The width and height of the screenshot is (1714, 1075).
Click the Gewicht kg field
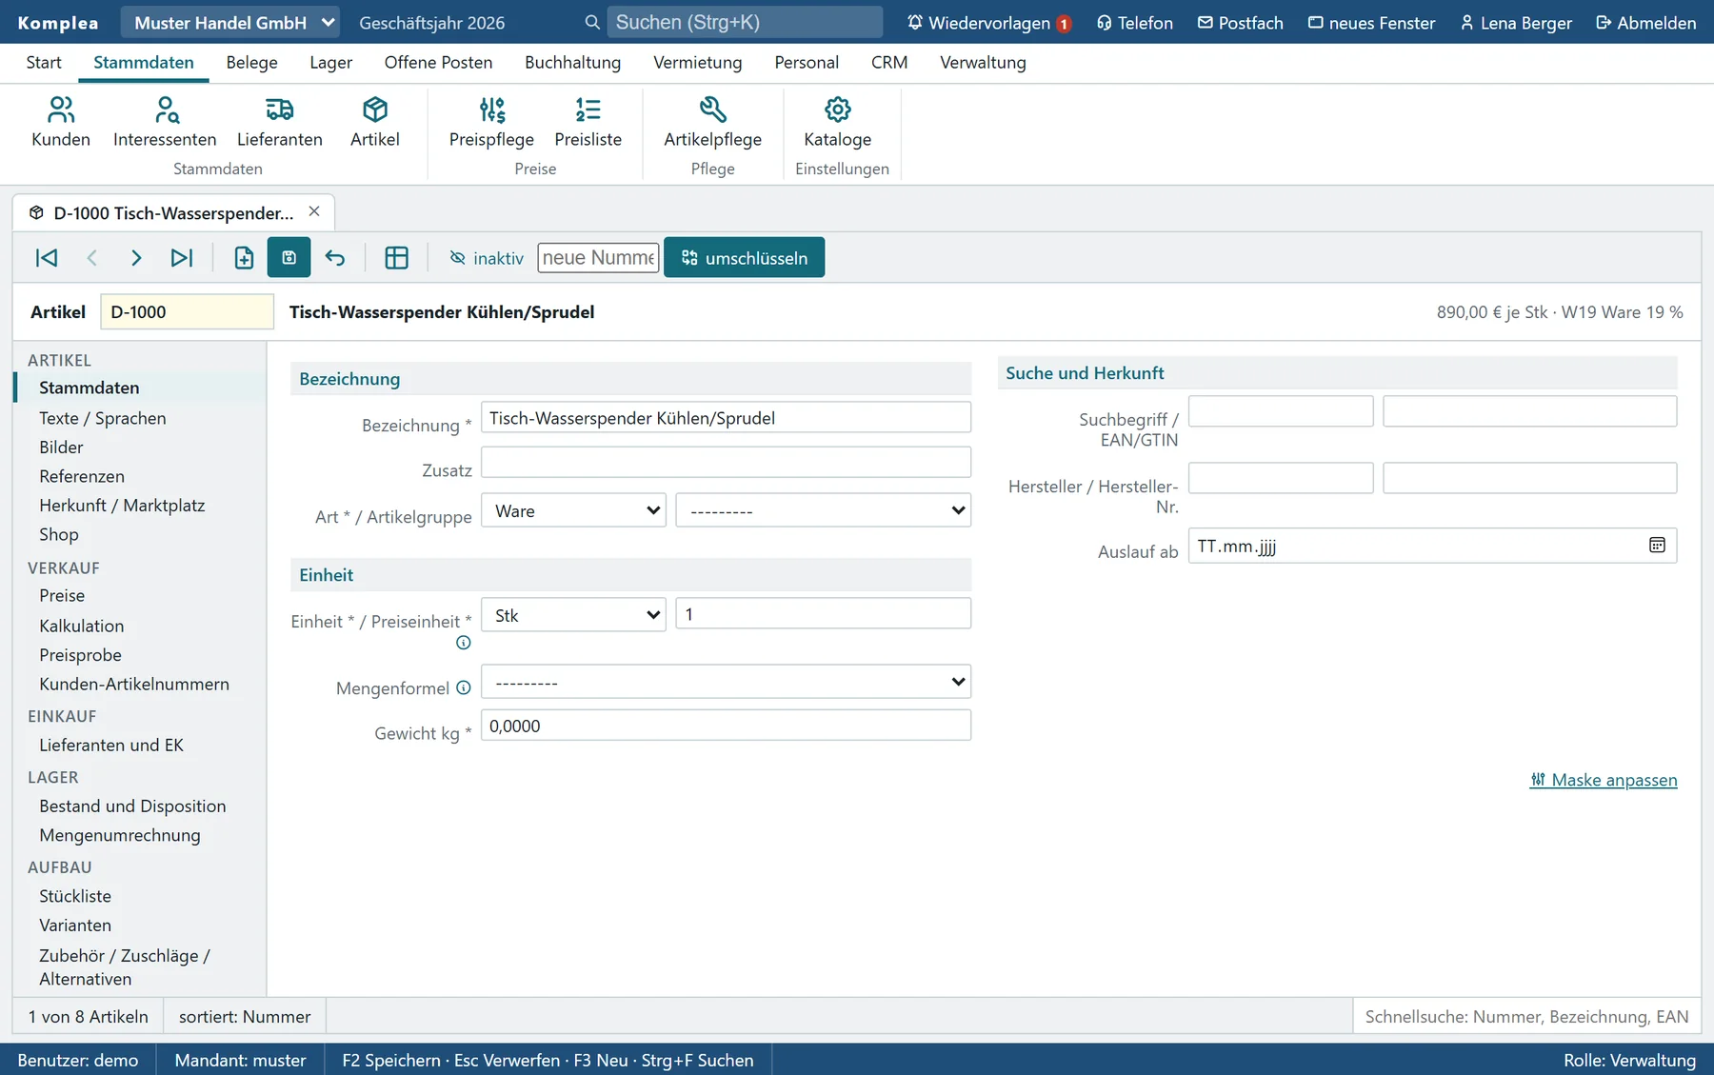coord(726,726)
